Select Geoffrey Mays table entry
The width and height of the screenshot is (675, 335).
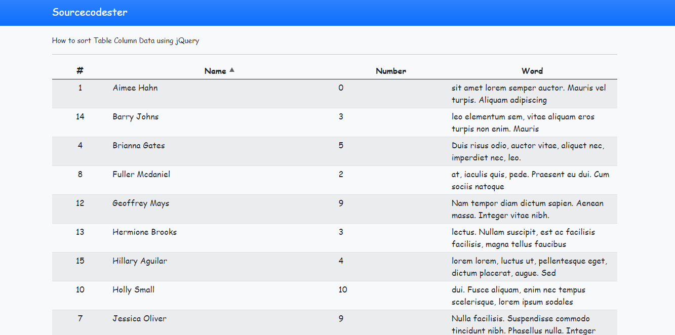pyautogui.click(x=141, y=203)
